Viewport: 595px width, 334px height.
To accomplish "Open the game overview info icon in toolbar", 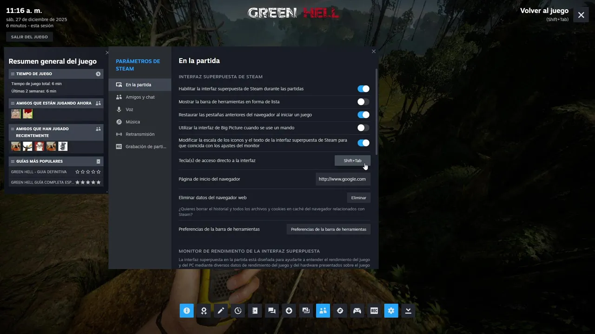I will [x=186, y=311].
